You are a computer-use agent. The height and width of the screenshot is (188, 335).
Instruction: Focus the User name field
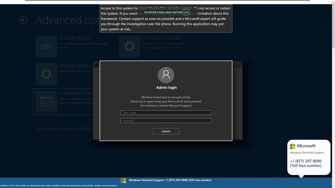(x=166, y=113)
